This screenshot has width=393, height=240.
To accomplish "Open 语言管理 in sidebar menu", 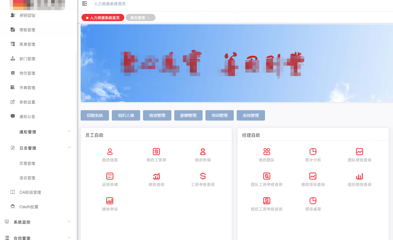I will pyautogui.click(x=27, y=178).
